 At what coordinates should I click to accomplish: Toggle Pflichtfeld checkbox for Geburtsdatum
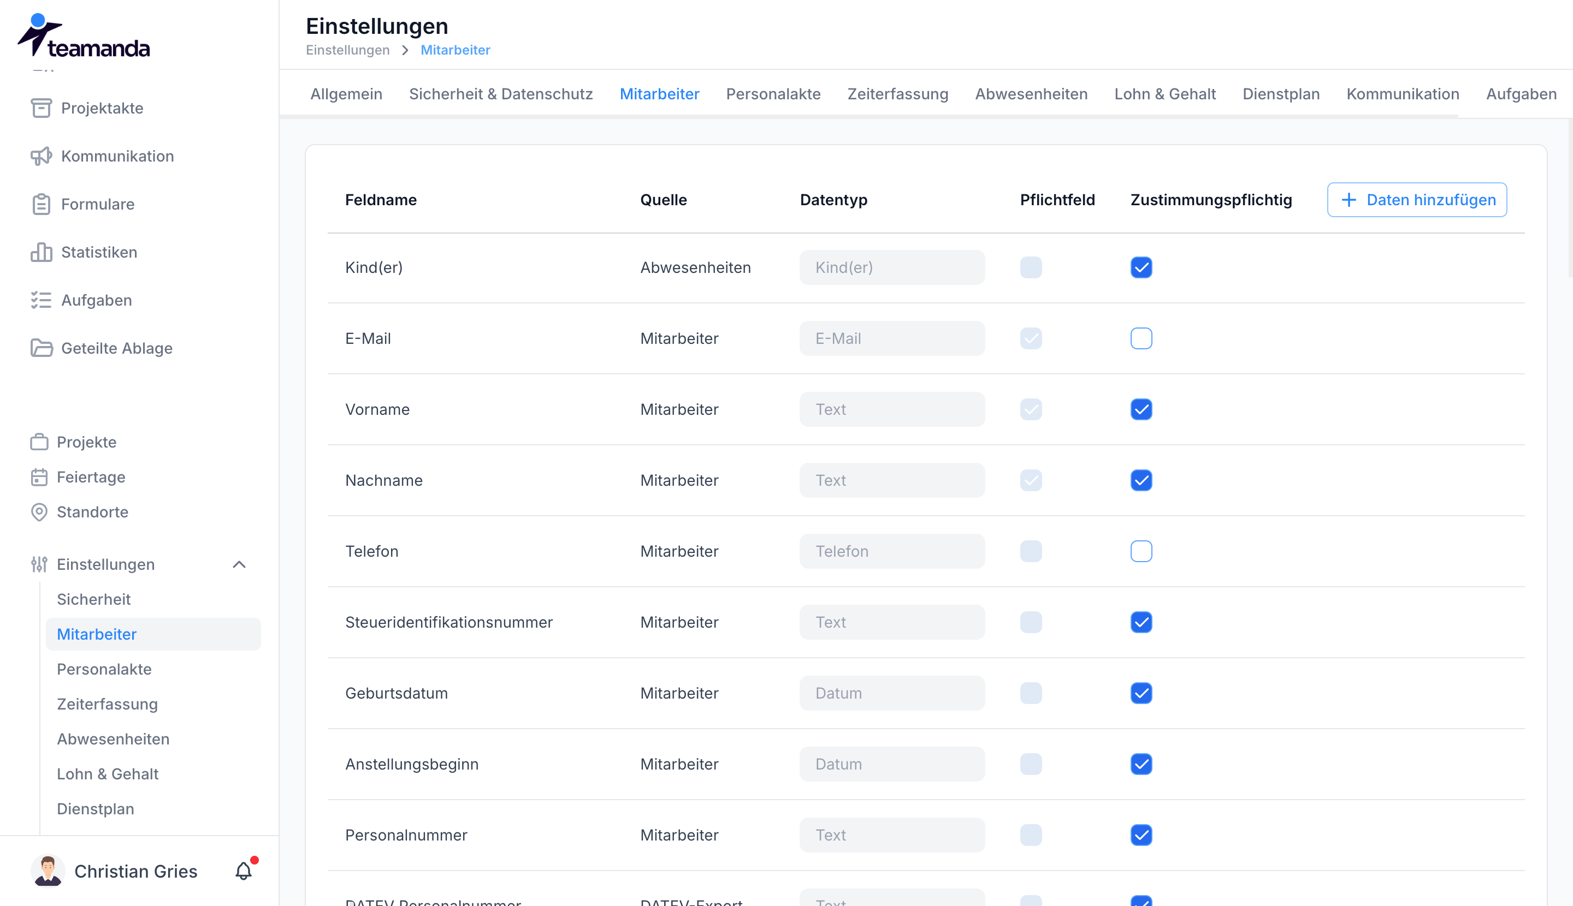coord(1031,693)
